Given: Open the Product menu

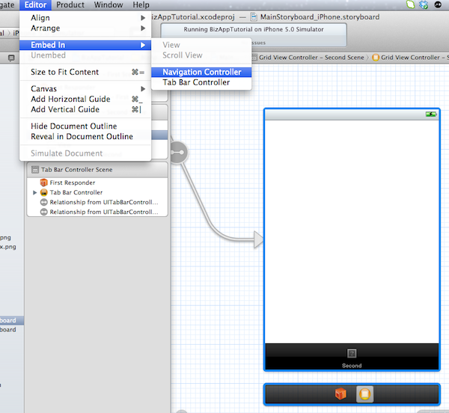Looking at the screenshot, I should click(70, 5).
